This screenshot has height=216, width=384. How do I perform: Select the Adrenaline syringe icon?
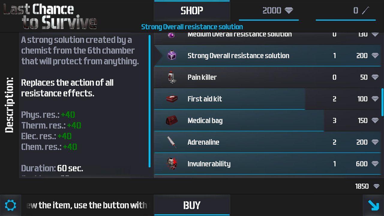point(172,142)
